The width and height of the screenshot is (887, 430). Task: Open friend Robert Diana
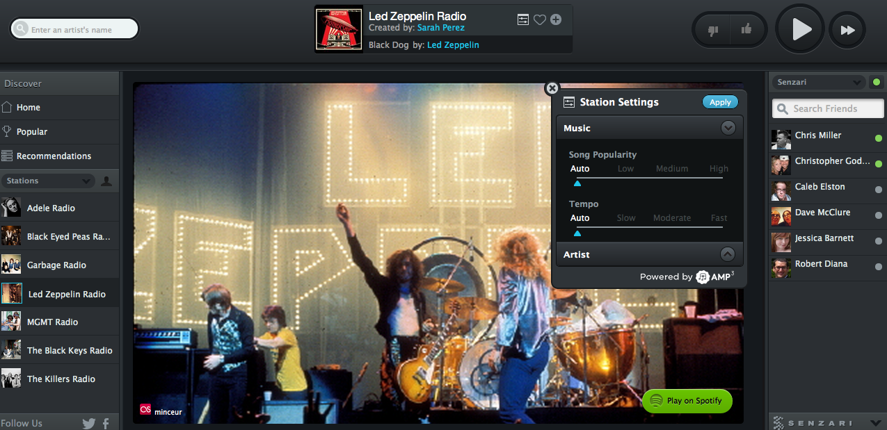click(x=827, y=267)
